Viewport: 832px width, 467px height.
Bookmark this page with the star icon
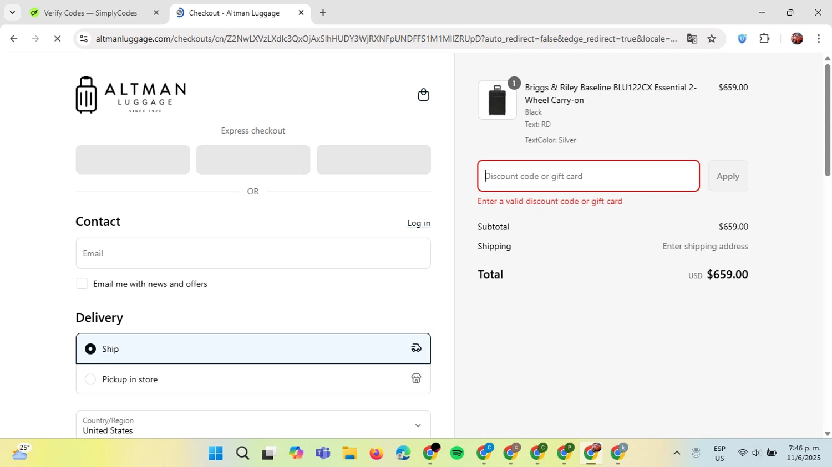(x=712, y=38)
